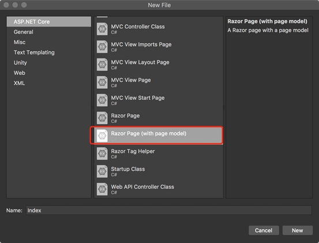The image size is (319, 243).
Task: Click the MVC Controller Class file icon
Action: click(102, 29)
